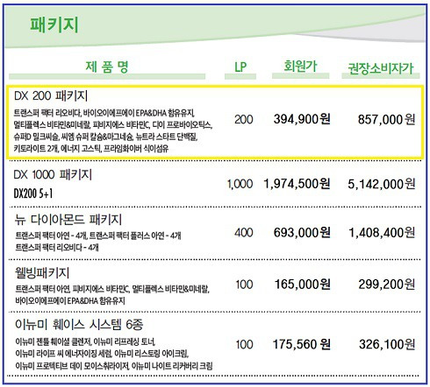The height and width of the screenshot is (387, 430).
Task: Click consumer price 326,100원
Action: (387, 345)
